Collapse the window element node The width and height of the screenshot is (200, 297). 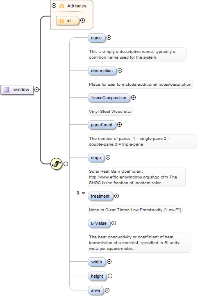click(37, 89)
